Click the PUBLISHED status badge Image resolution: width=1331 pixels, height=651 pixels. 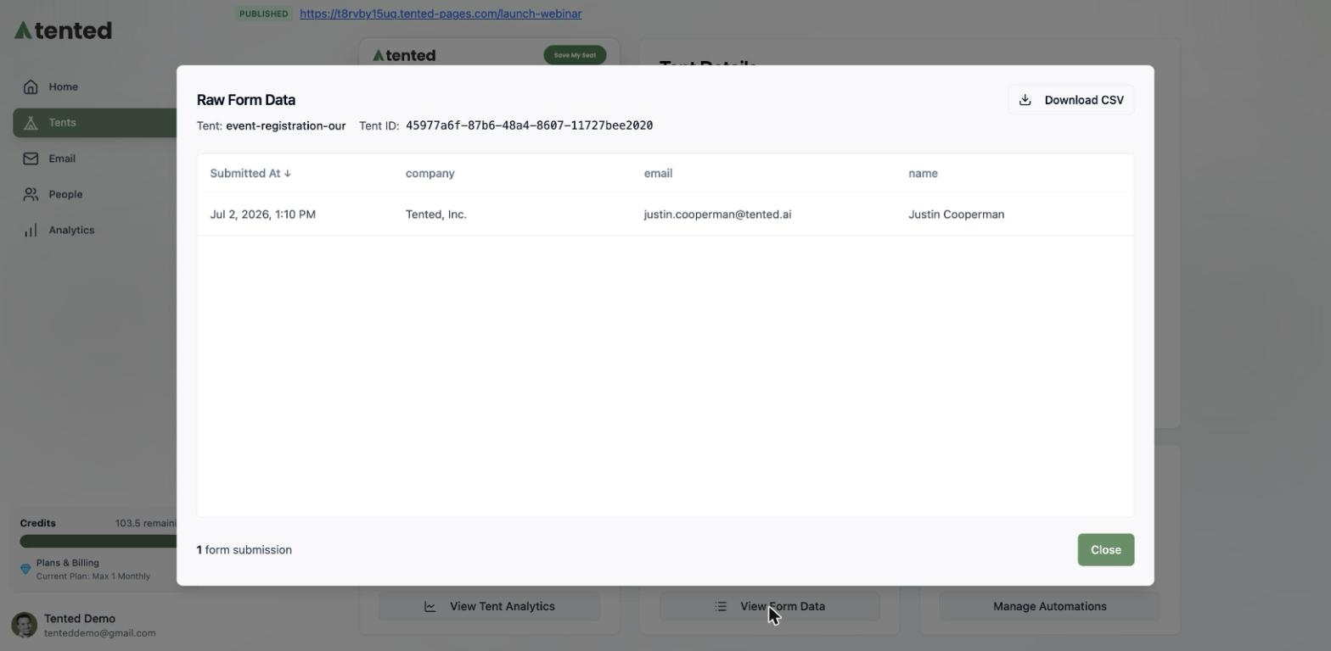click(263, 14)
